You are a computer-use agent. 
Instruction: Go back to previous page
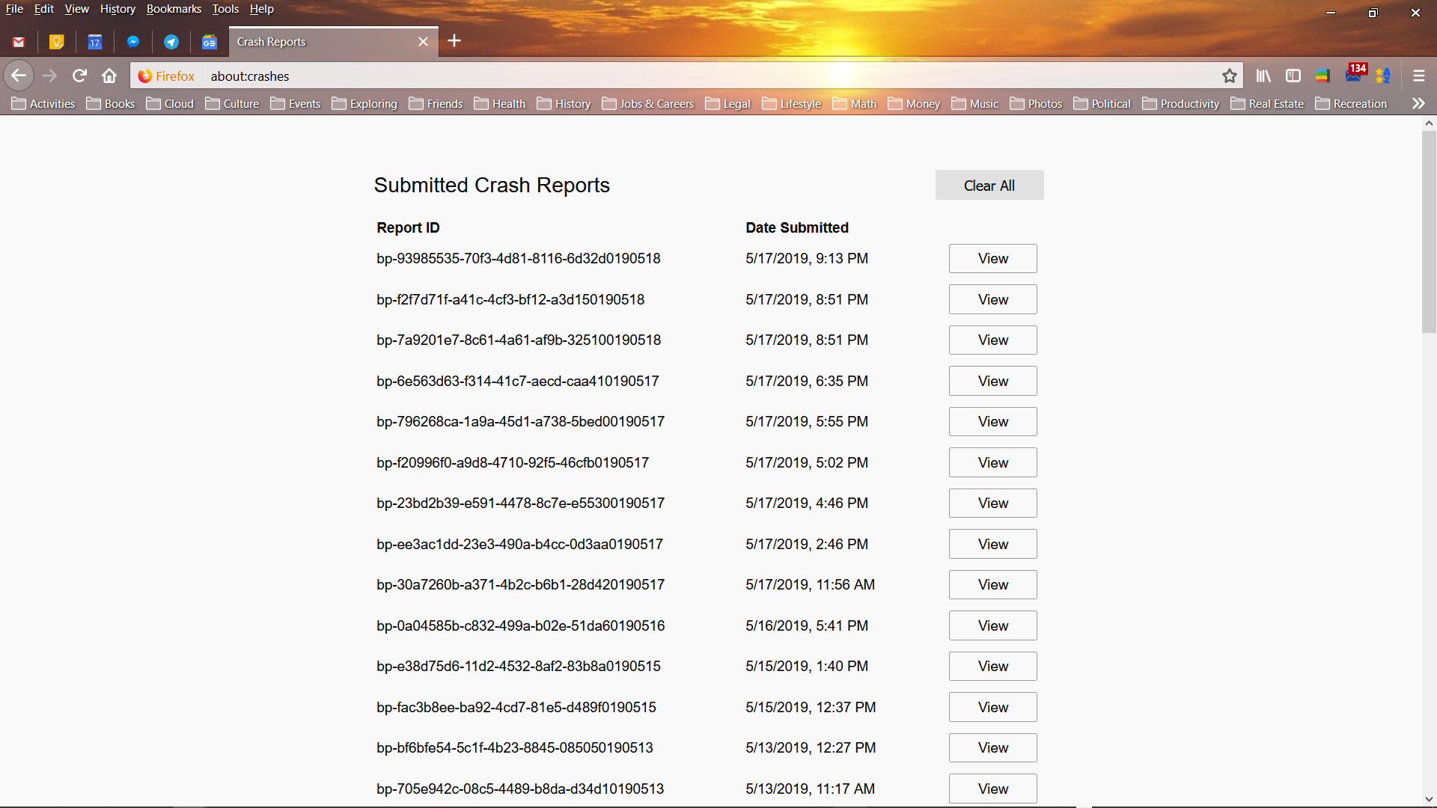click(x=19, y=76)
